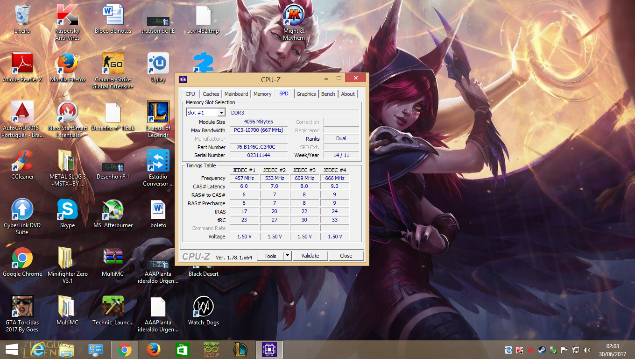Select the sav14B2.tmp file on desktop
This screenshot has width=635, height=359.
(203, 20)
